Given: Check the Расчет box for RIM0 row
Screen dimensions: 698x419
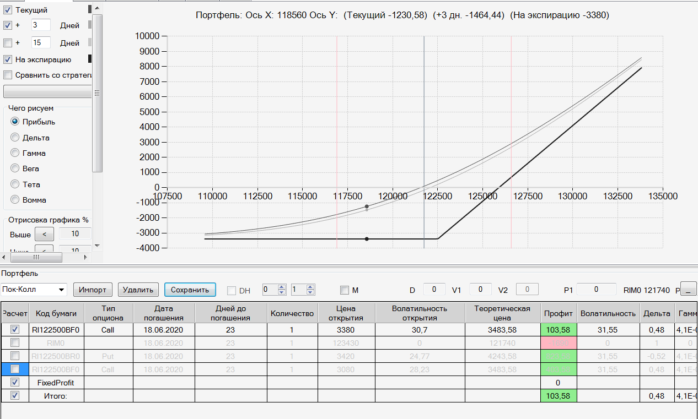Looking at the screenshot, I should tap(15, 342).
